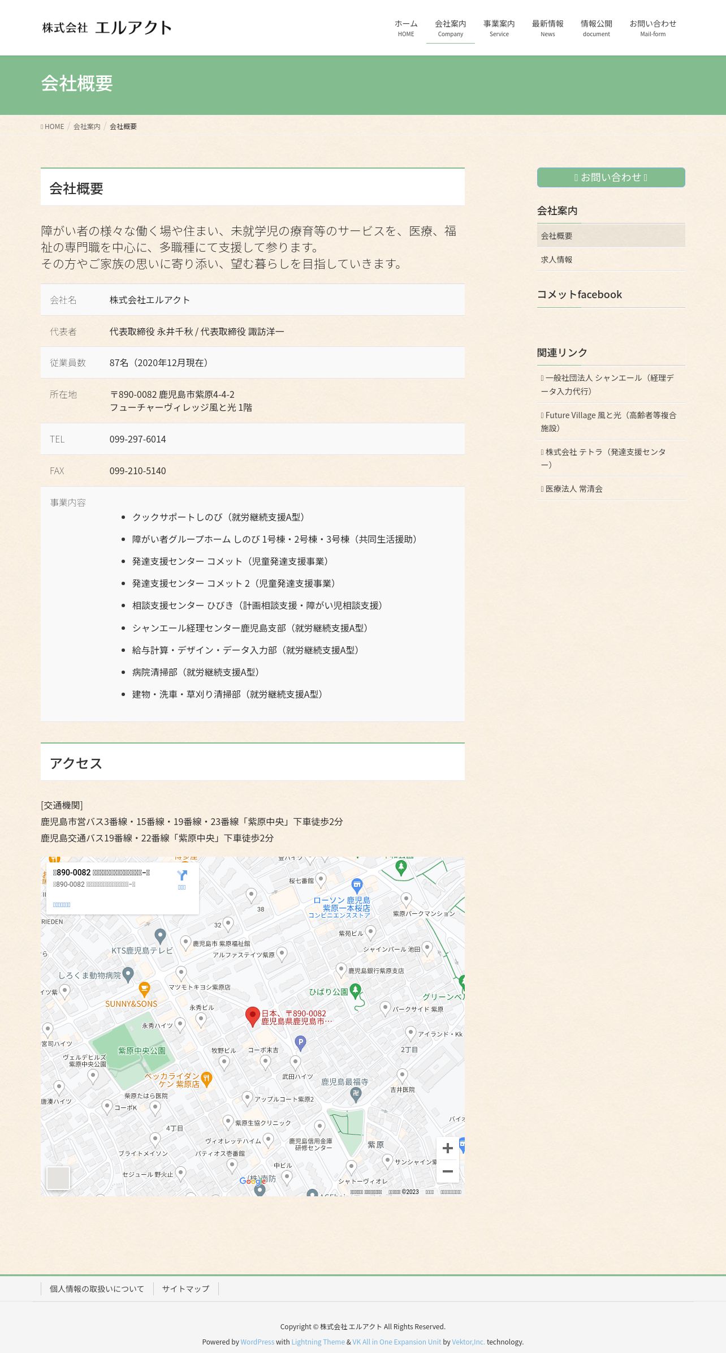Image resolution: width=726 pixels, height=1353 pixels.
Task: Open the ホーム HOME menu item
Action: click(x=406, y=28)
